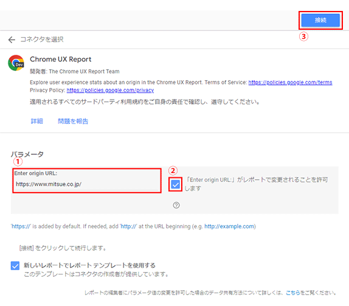Click the Chrome UX Report Dev logo
The width and height of the screenshot is (349, 306).
(x=16, y=63)
